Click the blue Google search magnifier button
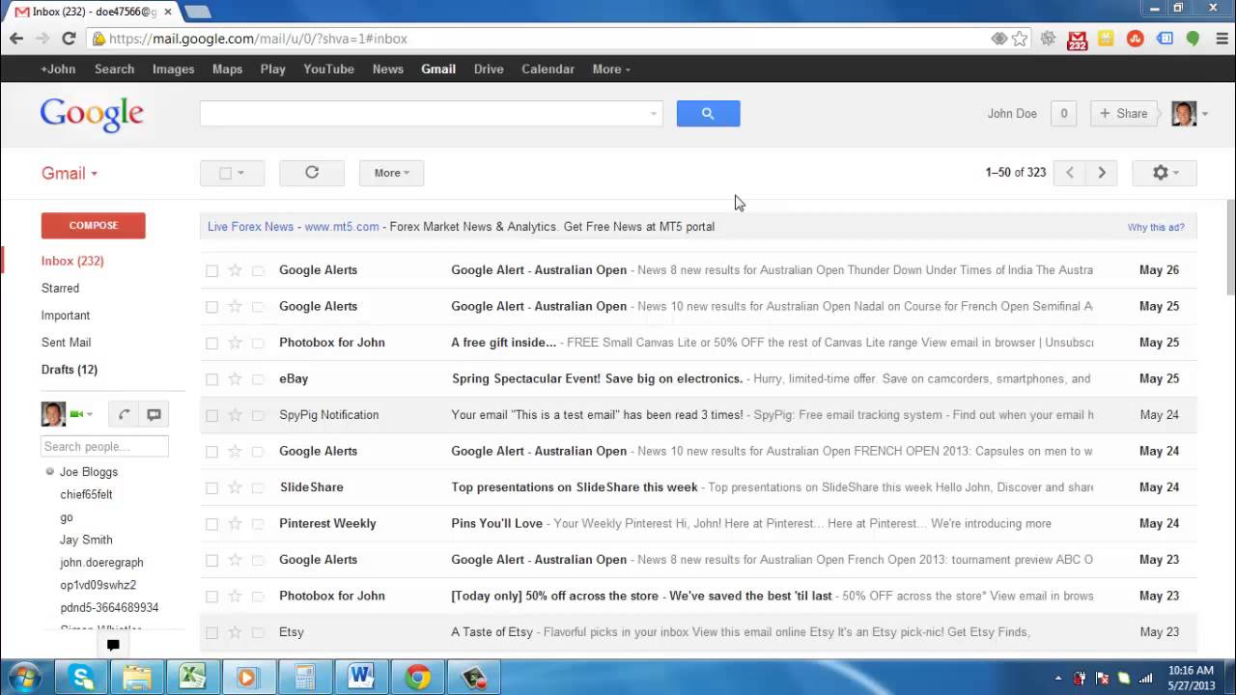1236x695 pixels. click(708, 113)
